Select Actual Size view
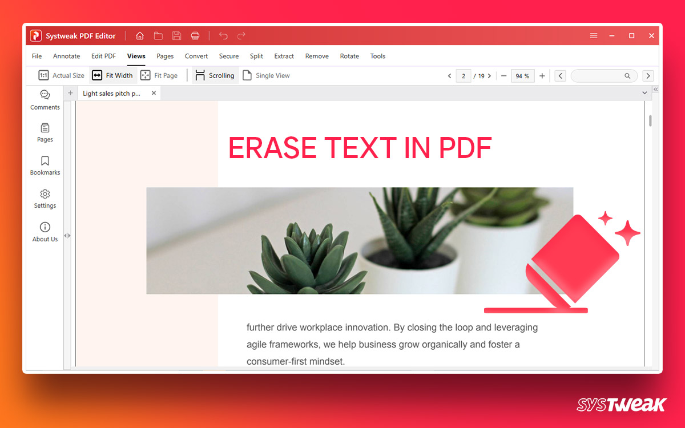The height and width of the screenshot is (428, 685). coord(61,75)
